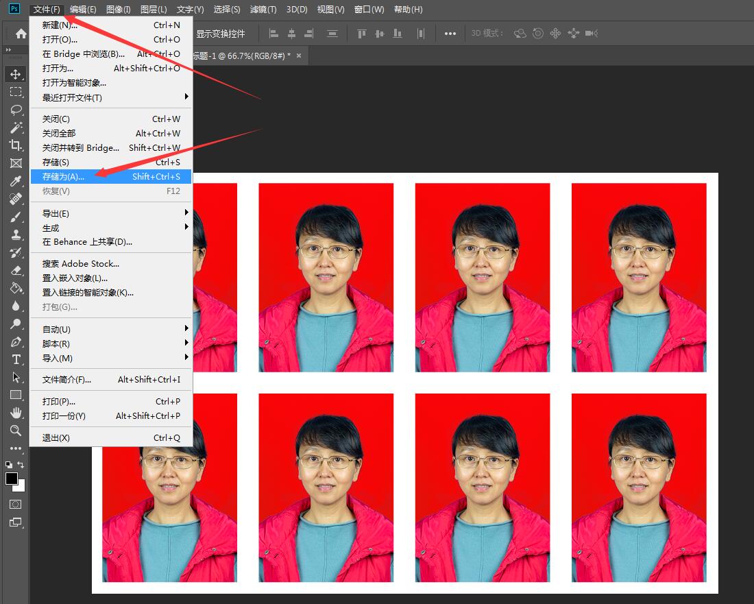Open alignment more options (three dots)
The image size is (754, 604).
pos(450,34)
